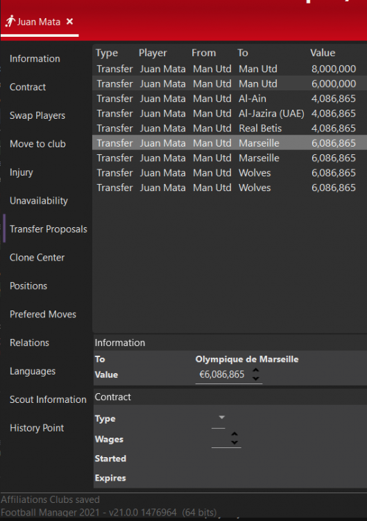Click the Information section header in details
Image resolution: width=367 pixels, height=521 pixels.
[x=120, y=343]
